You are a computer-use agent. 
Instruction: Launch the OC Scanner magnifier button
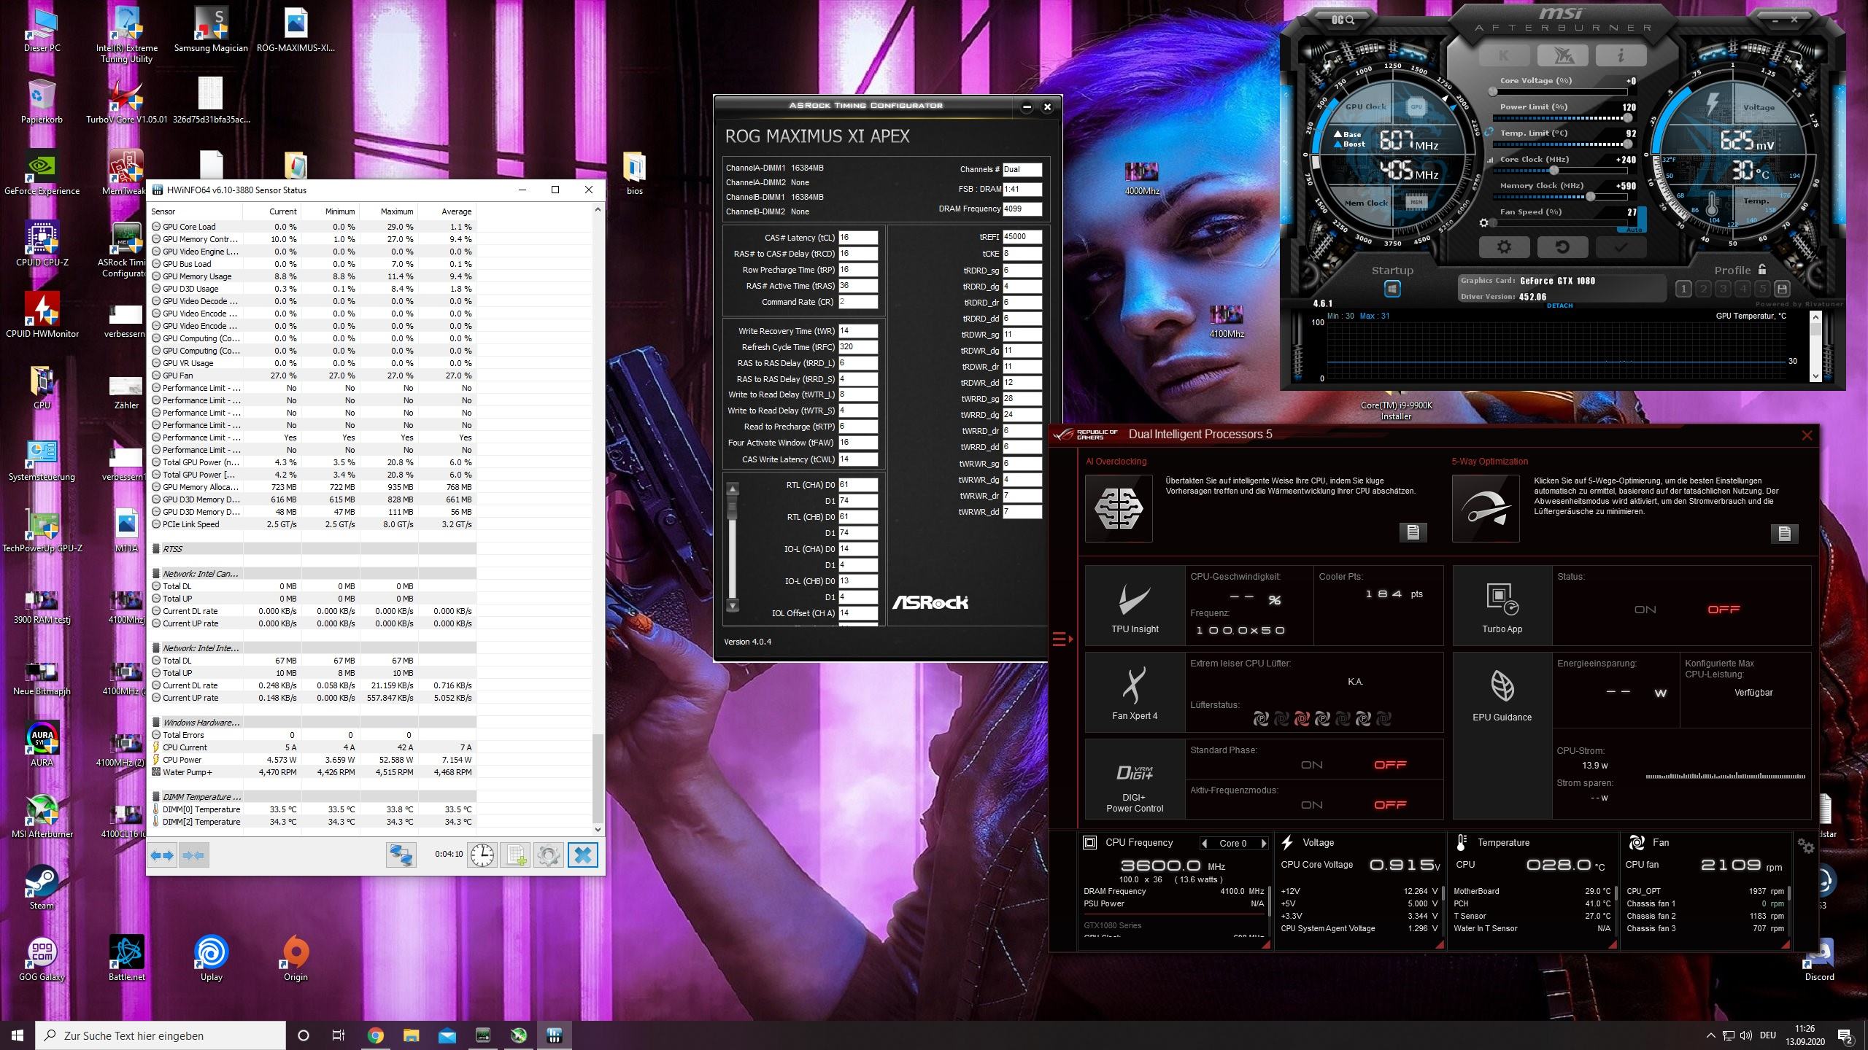coord(1343,20)
